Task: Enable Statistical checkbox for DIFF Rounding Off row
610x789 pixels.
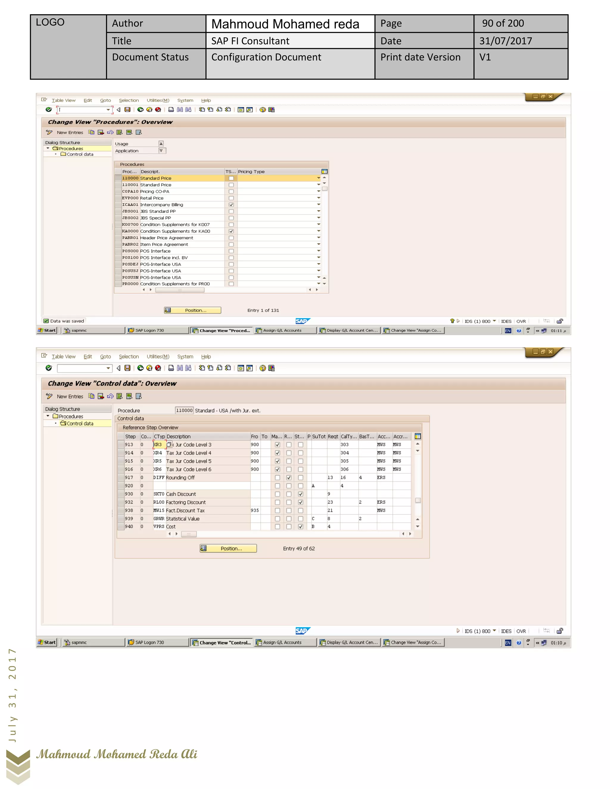Action: tap(300, 478)
